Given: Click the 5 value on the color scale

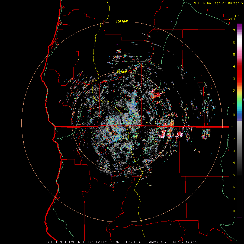Looking at the screenshot, I should [x=234, y=54].
